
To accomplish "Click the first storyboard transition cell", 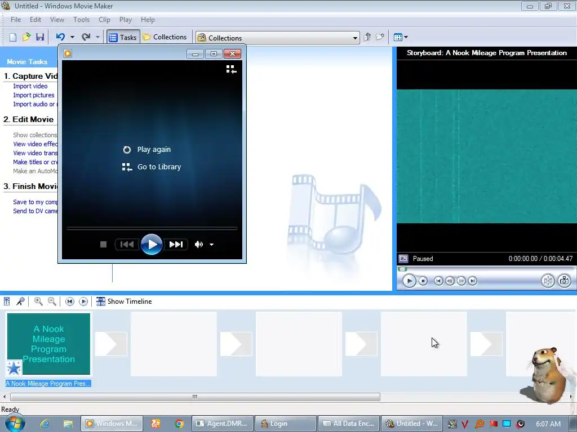I will [111, 344].
